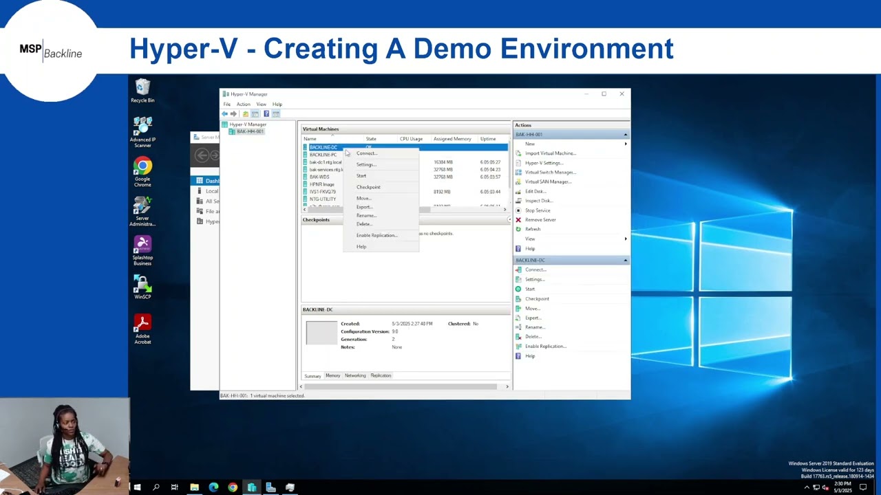Switch to the Networking tab in details pane
Screen dimensions: 881x495
click(x=355, y=375)
